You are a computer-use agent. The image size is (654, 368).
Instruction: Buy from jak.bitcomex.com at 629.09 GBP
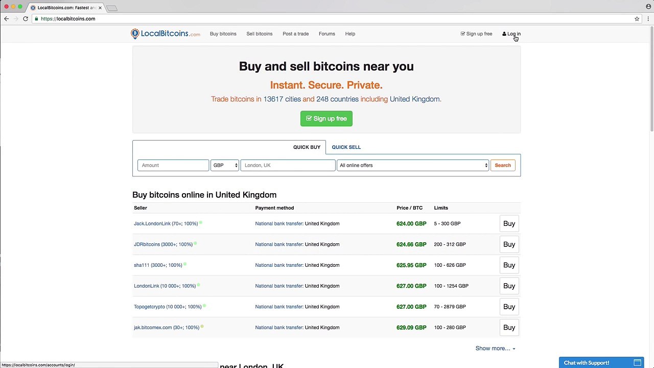click(509, 328)
